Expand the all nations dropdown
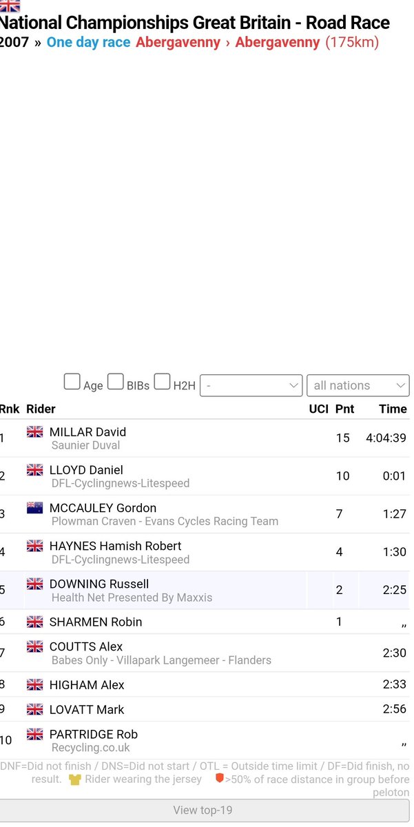The height and width of the screenshot is (827, 414). (x=358, y=385)
